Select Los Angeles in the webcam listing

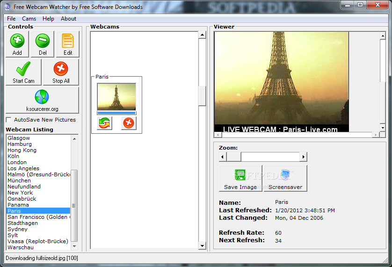click(38, 168)
